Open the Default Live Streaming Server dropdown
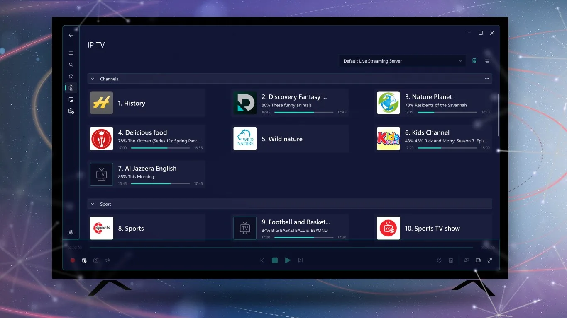 coord(403,61)
